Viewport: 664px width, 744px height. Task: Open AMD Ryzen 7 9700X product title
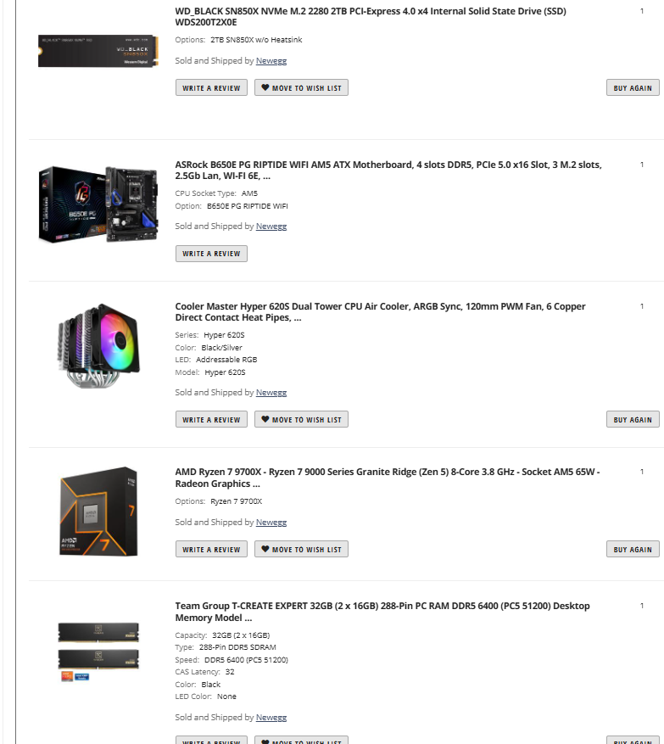coord(388,478)
